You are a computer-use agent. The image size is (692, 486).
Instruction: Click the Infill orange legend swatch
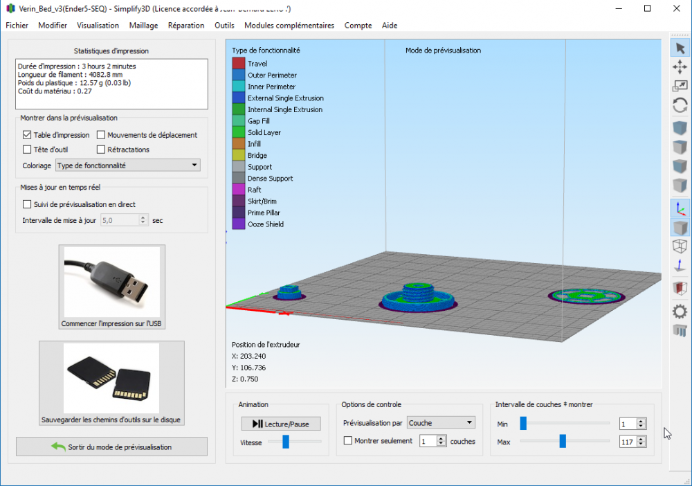click(238, 144)
